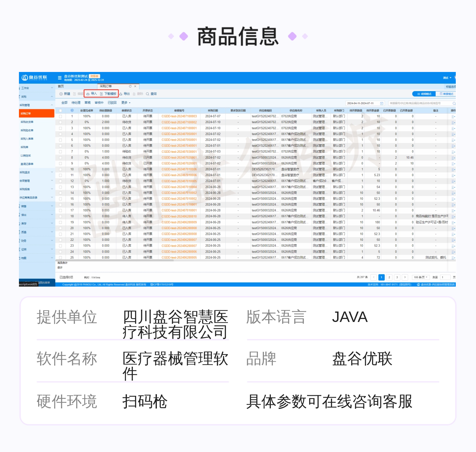The image size is (476, 452).
Task: Click the jump-to page number field
Action: coord(446,277)
